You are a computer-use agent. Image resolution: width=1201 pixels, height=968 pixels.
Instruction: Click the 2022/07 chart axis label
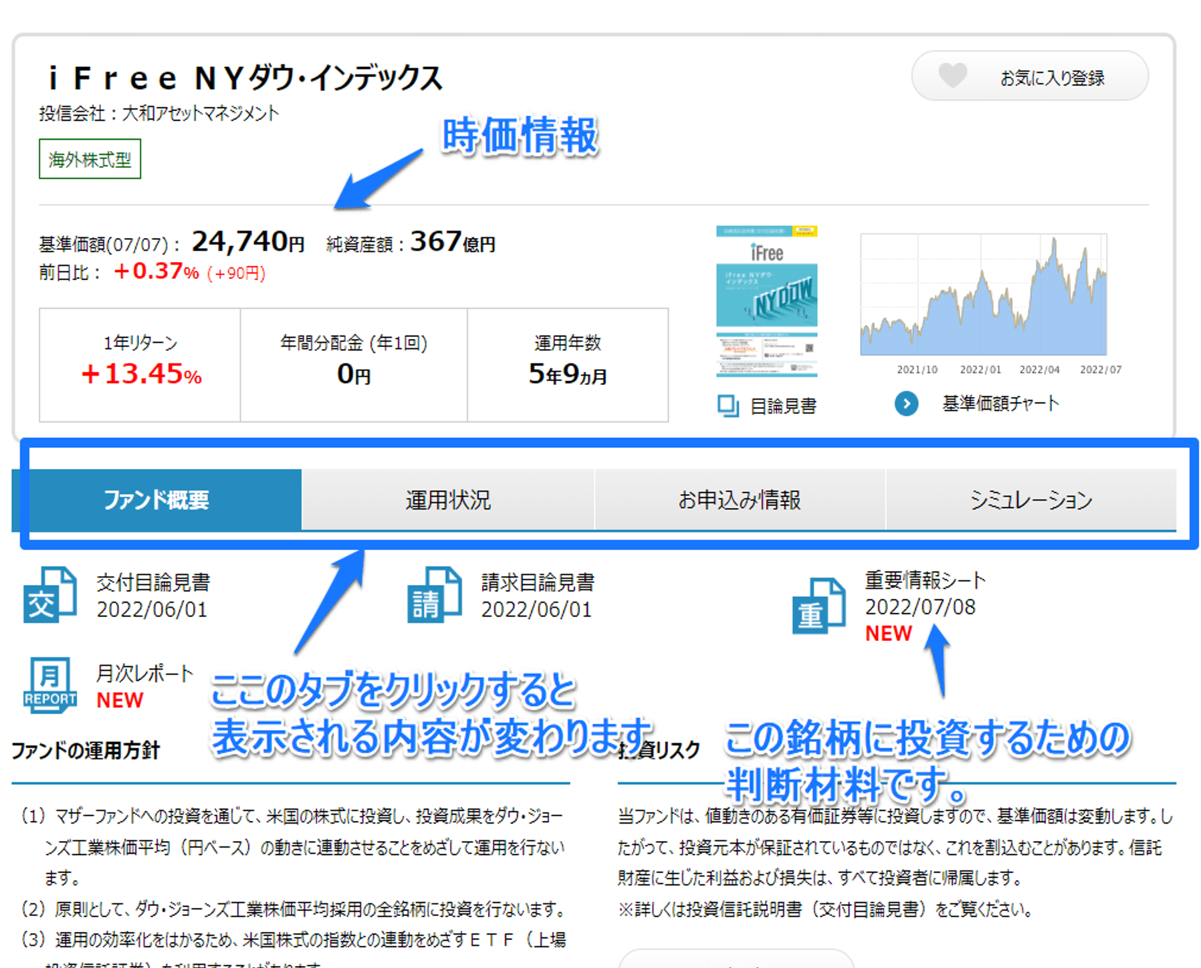point(1101,370)
